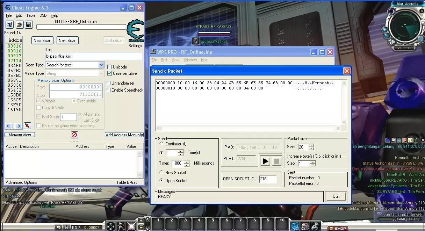This screenshot has width=425, height=231.
Task: Click the stop button beside the play button
Action: coord(276,161)
